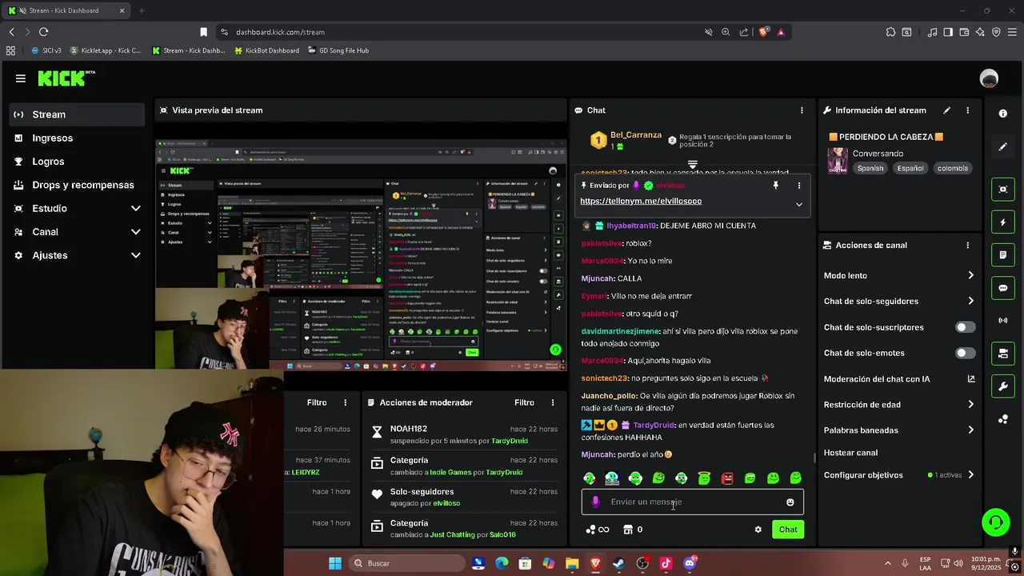Unpin the pinned message
This screenshot has width=1024, height=576.
775,185
